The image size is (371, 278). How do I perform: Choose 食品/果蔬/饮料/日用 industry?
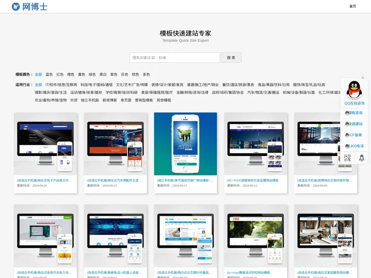tap(274, 84)
